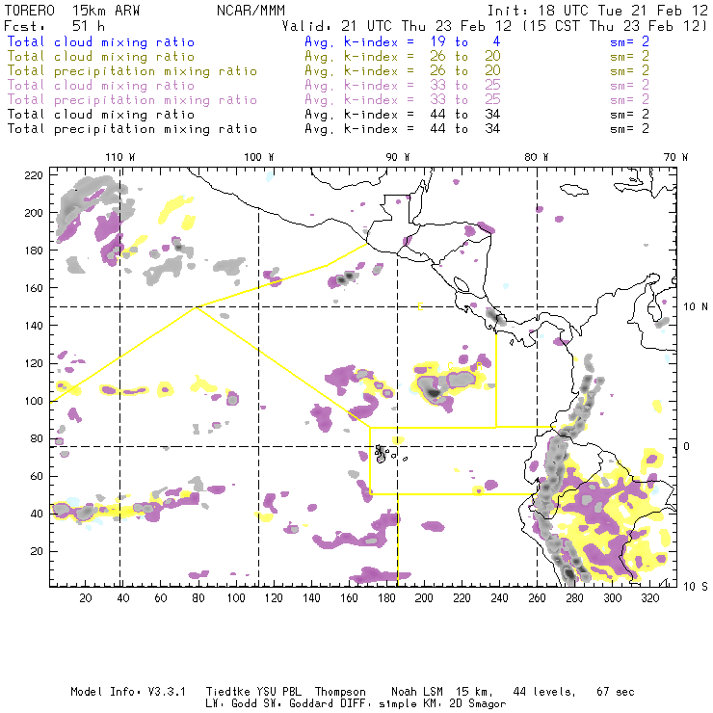The width and height of the screenshot is (713, 713).
Task: Click blue 'Total cloud mixing ratio' legend line
Action: [101, 41]
